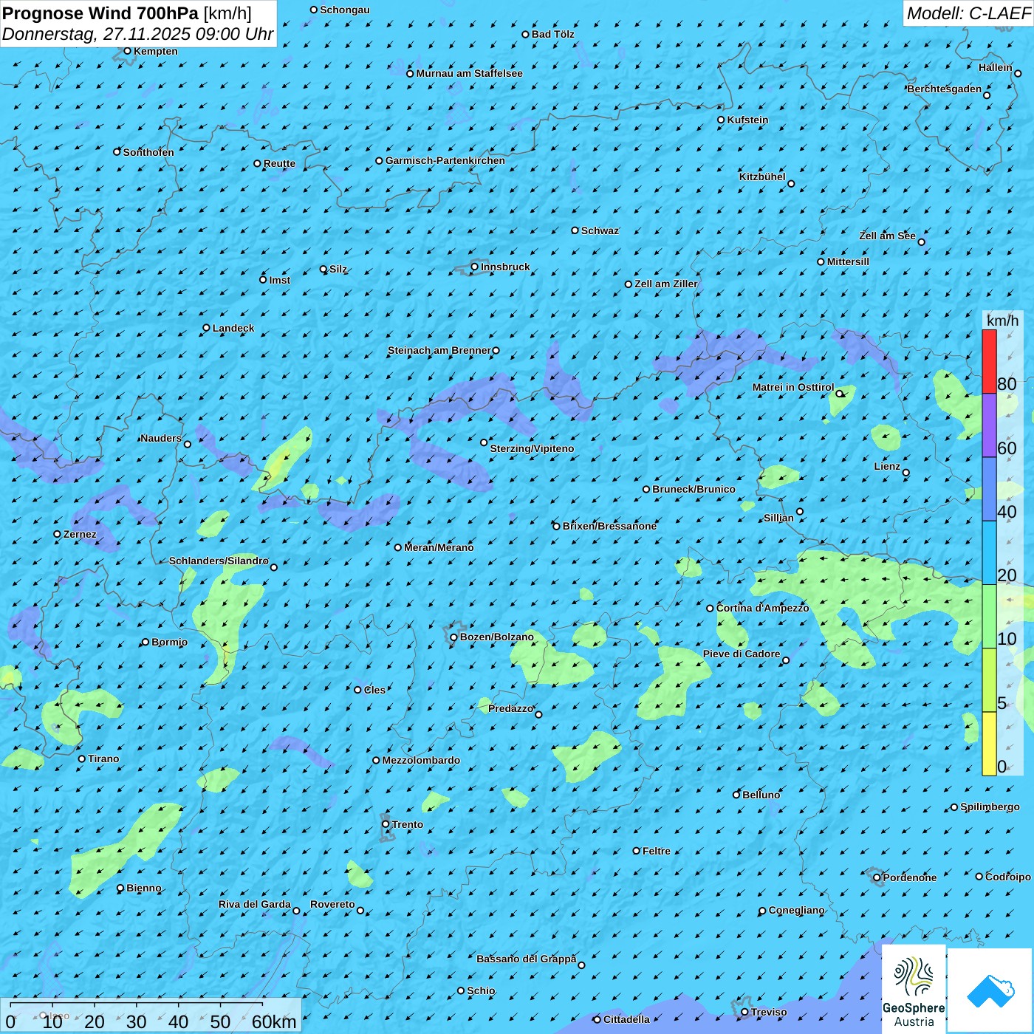Click the Hallein location dot
Viewport: 1034px width, 1034px height.
point(1018,74)
